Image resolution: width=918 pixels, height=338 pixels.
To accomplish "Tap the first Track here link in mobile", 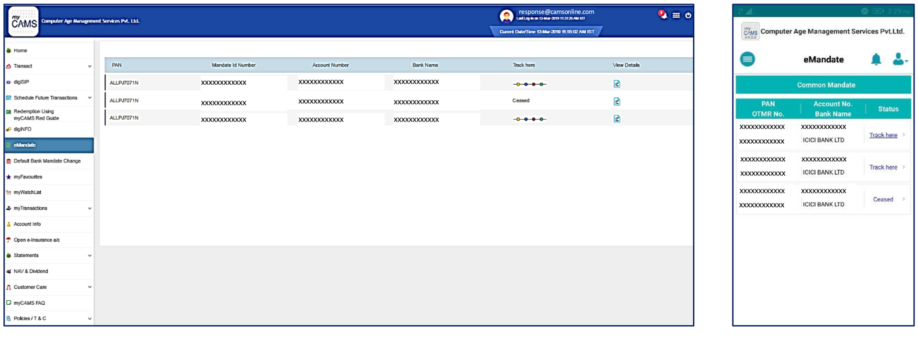I will click(x=883, y=135).
